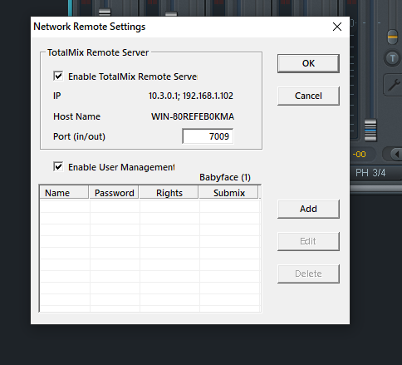Enable TotalMix Remote Server checkbox
Screen dimensions: 402x365
pos(58,76)
